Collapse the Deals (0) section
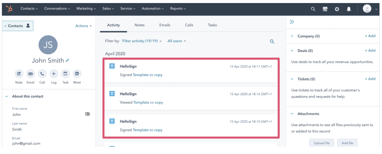Viewport: 382px width, 154px height. click(x=292, y=51)
